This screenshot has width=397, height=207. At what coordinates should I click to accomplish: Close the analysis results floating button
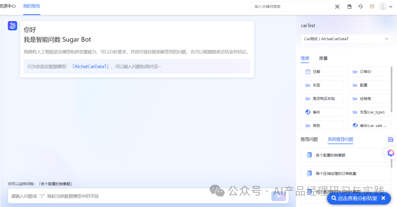(x=383, y=198)
